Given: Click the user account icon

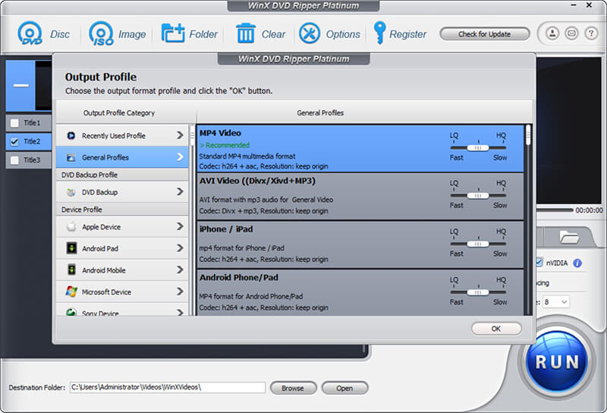Looking at the screenshot, I should [x=552, y=33].
